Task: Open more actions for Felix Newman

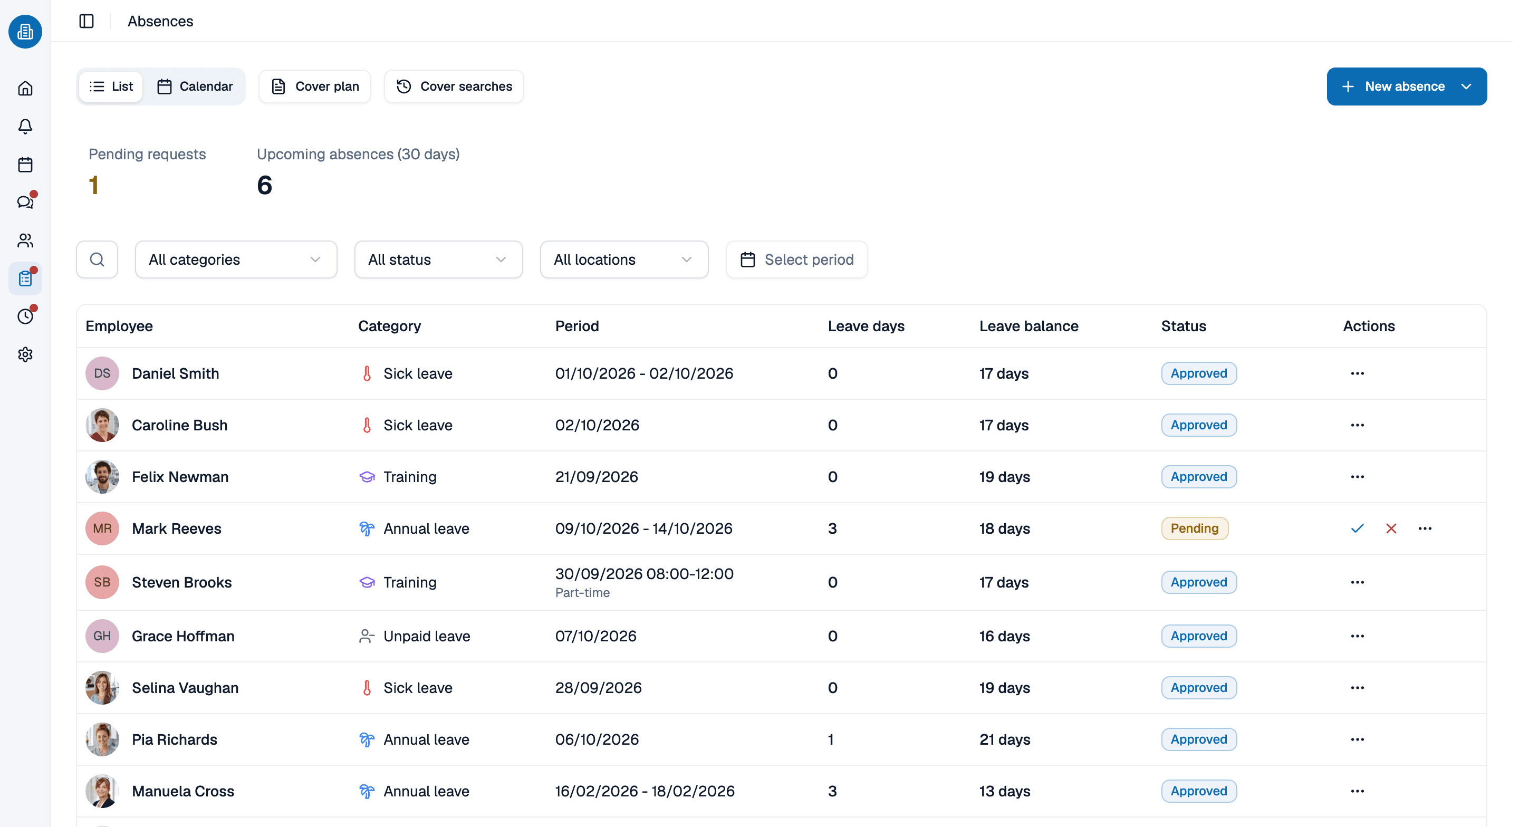Action: coord(1358,477)
